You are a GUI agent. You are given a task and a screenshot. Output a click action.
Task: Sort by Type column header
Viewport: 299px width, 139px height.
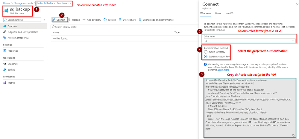177,33
